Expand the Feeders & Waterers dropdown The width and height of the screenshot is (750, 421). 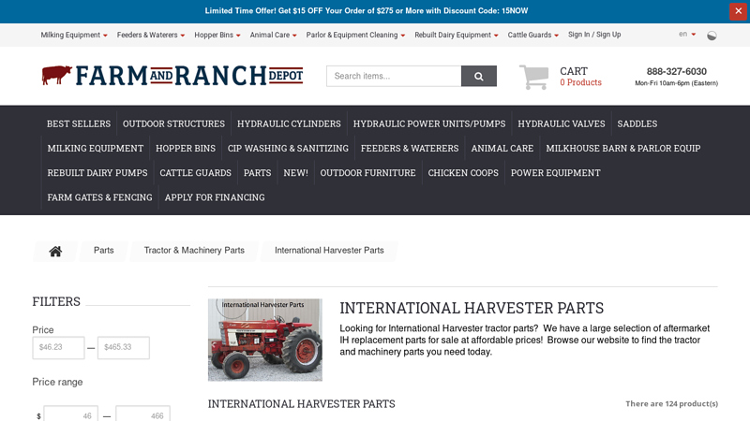pyautogui.click(x=151, y=35)
